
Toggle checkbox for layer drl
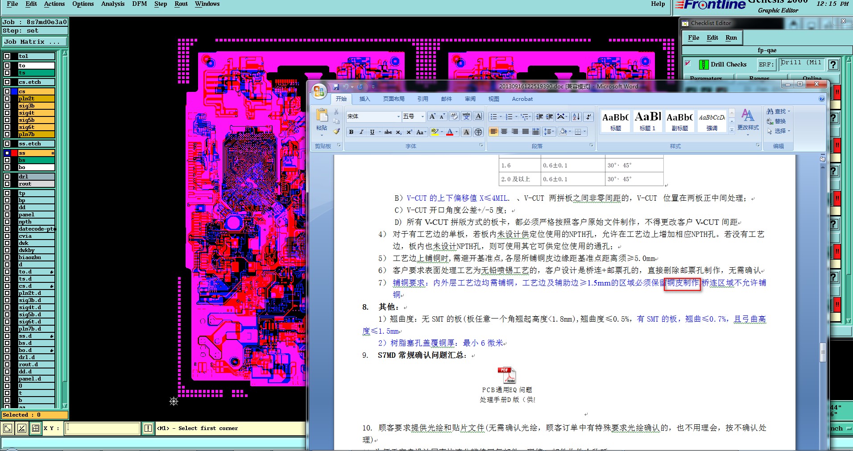click(7, 177)
